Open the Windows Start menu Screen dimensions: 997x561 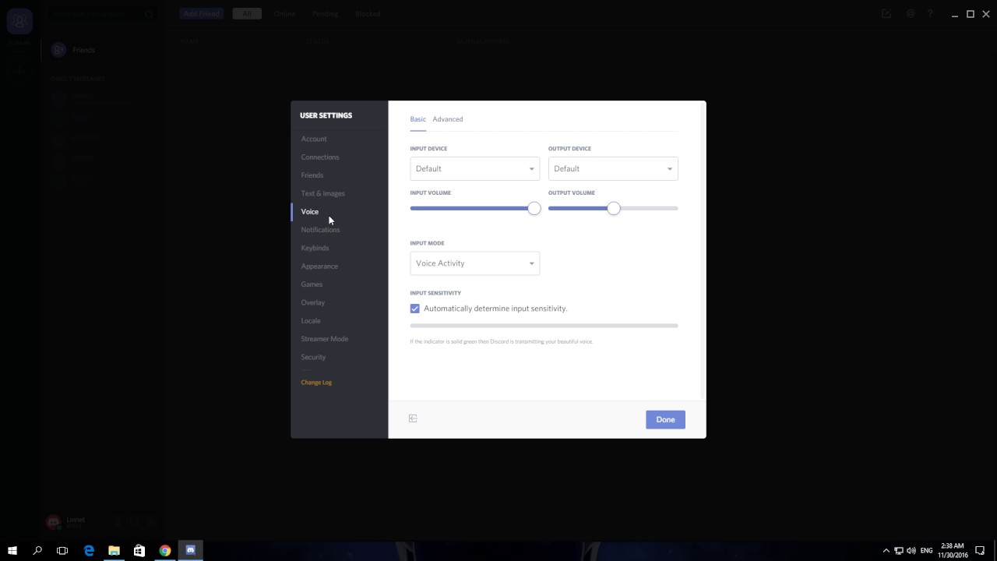[x=12, y=550]
